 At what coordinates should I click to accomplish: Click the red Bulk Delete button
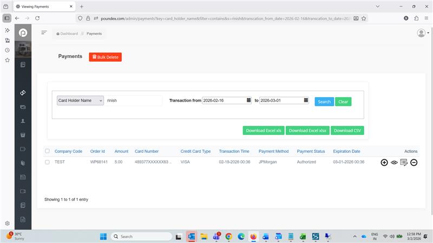(x=106, y=57)
